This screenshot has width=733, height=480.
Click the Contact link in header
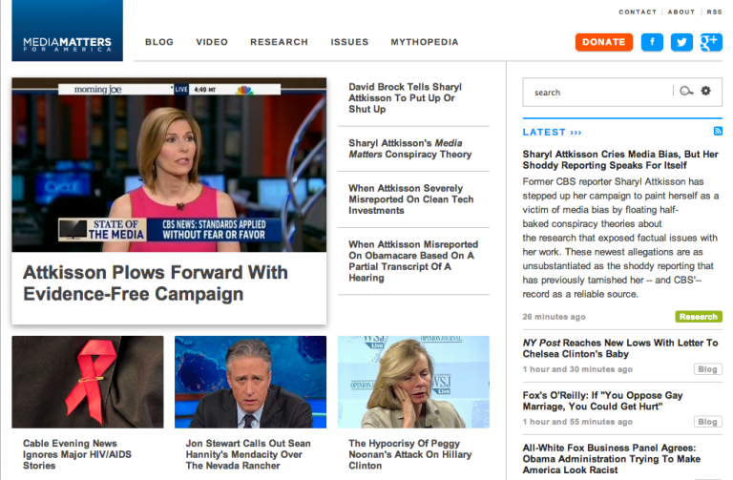point(638,12)
